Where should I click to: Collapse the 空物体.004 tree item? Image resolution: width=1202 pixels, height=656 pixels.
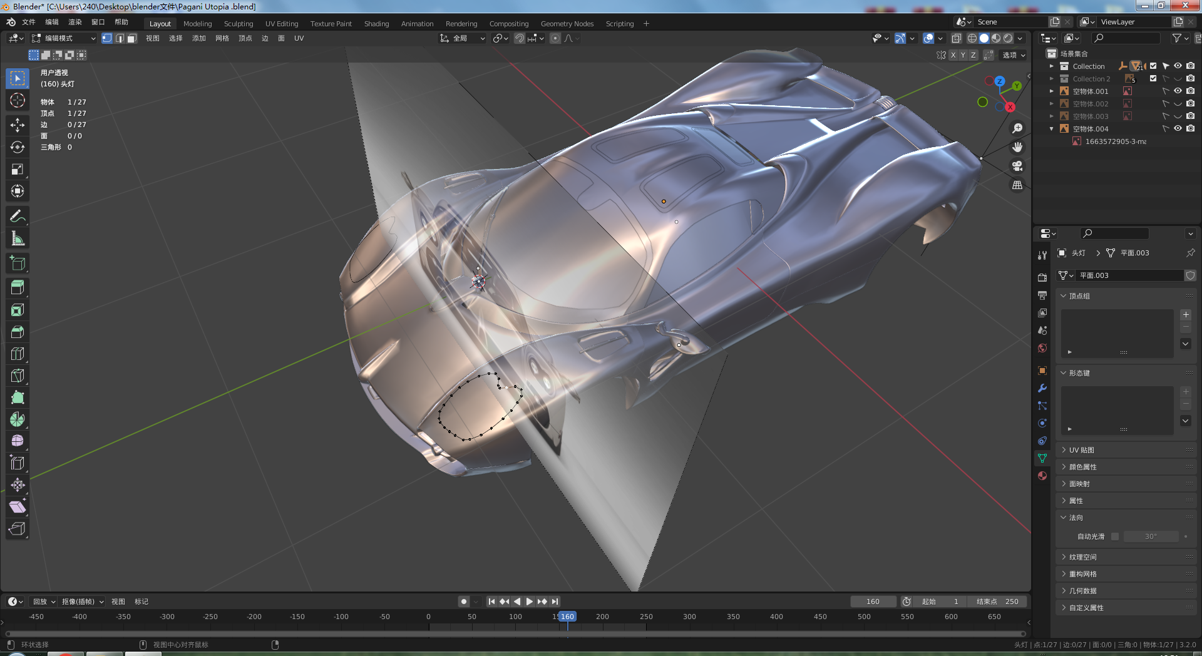click(x=1052, y=128)
